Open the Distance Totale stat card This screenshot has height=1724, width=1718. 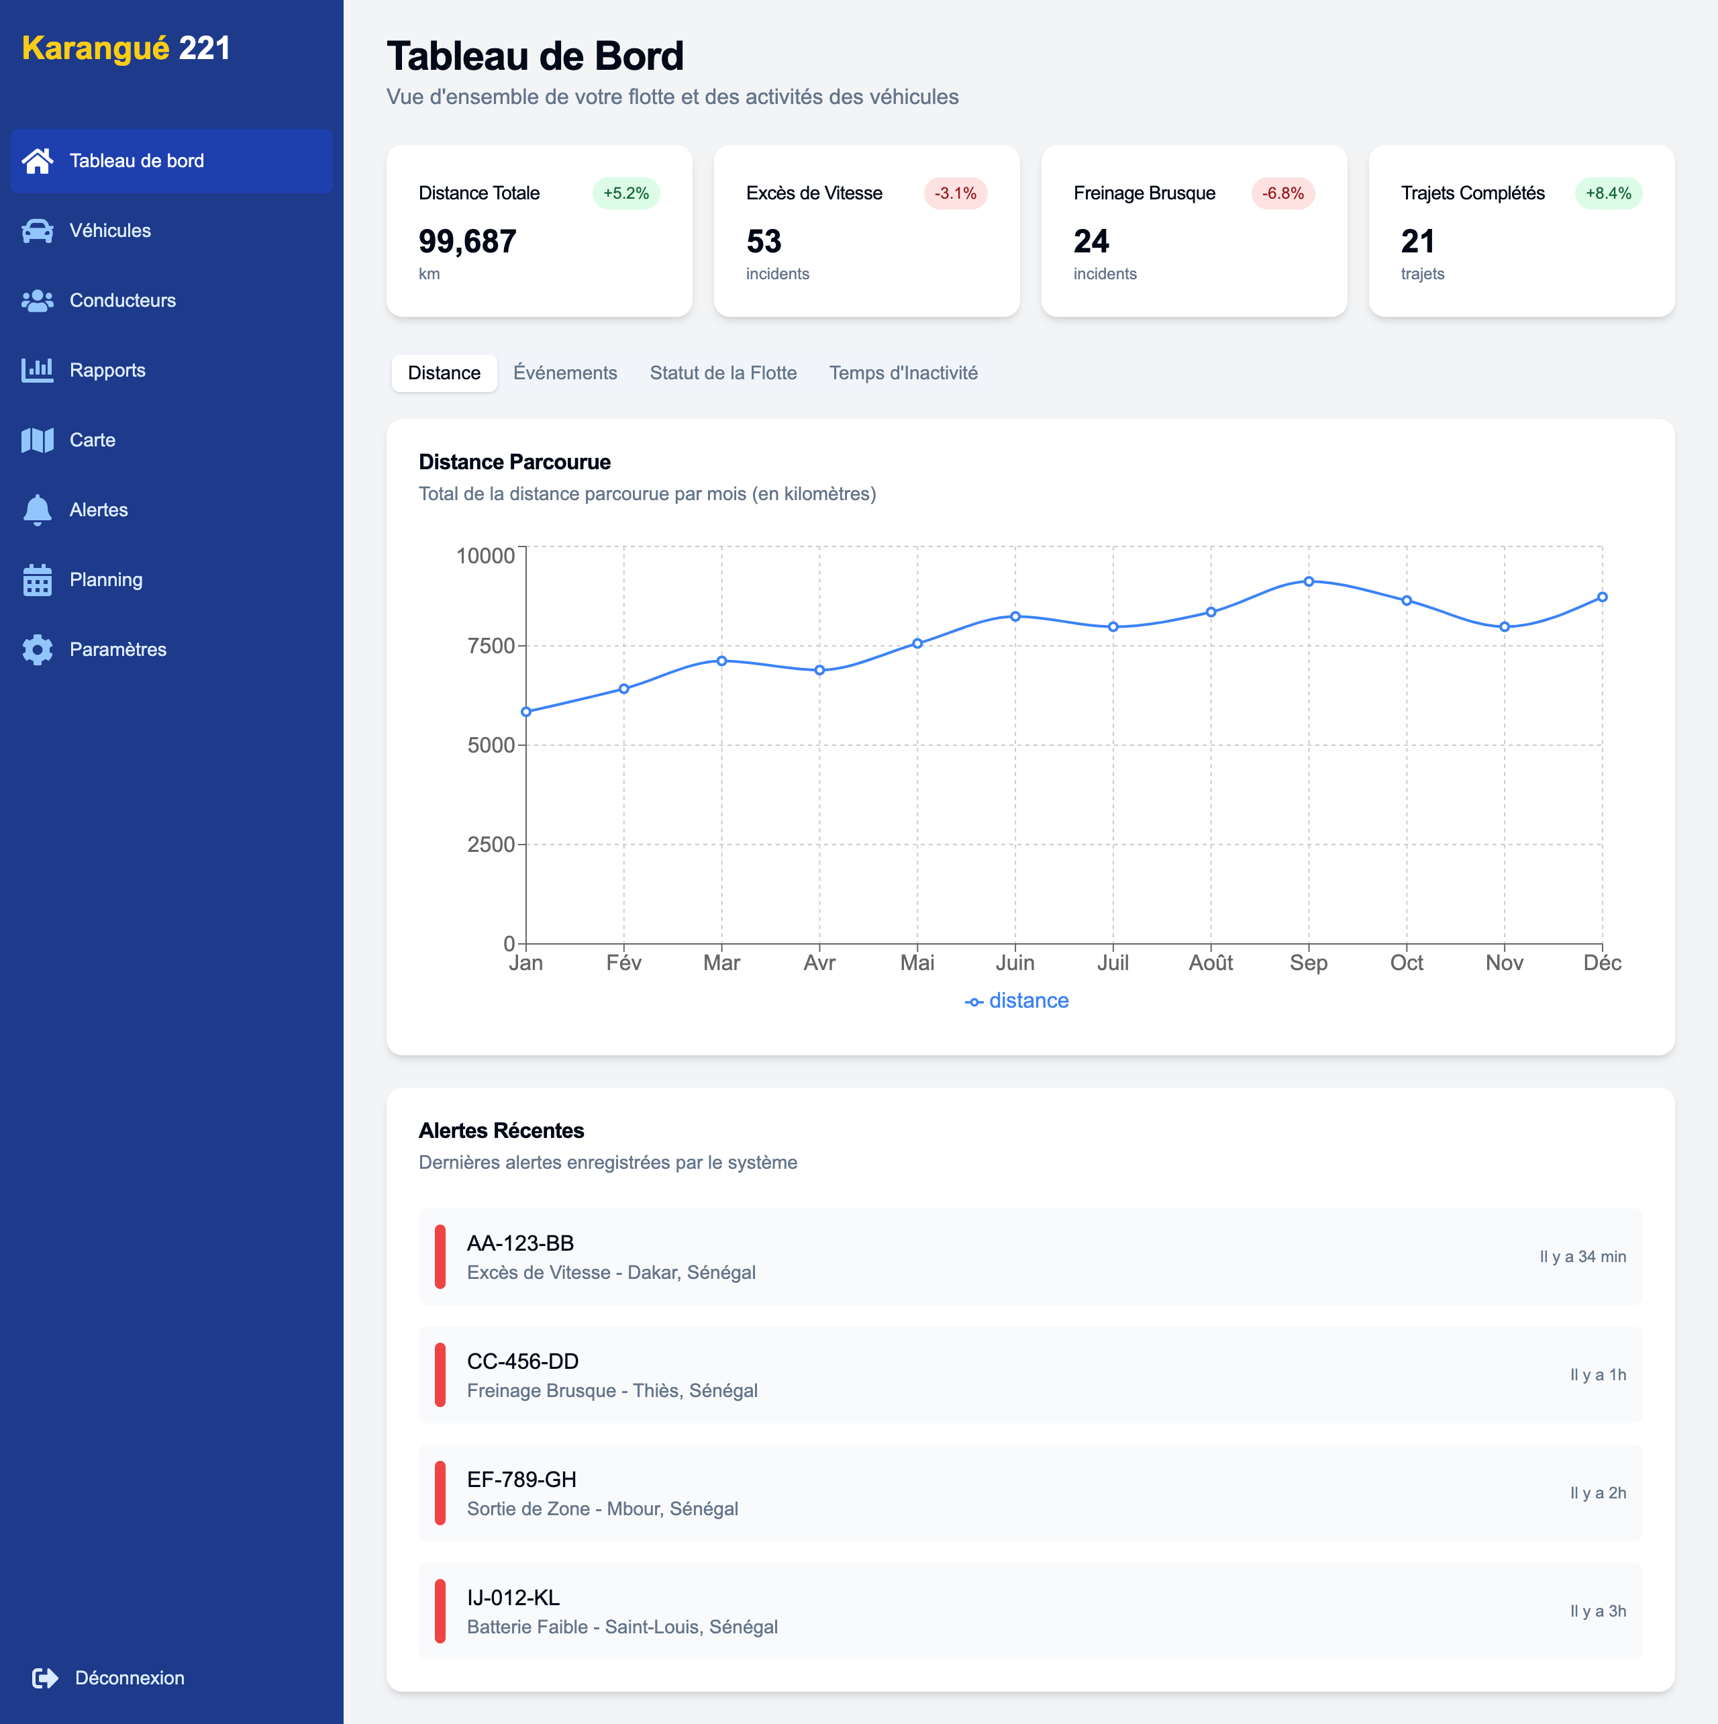tap(539, 231)
